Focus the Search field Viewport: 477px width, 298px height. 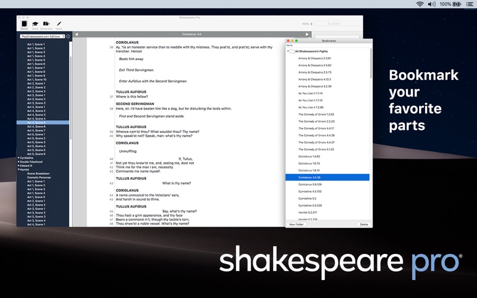click(336, 24)
